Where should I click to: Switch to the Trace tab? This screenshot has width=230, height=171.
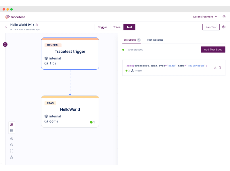click(x=117, y=27)
